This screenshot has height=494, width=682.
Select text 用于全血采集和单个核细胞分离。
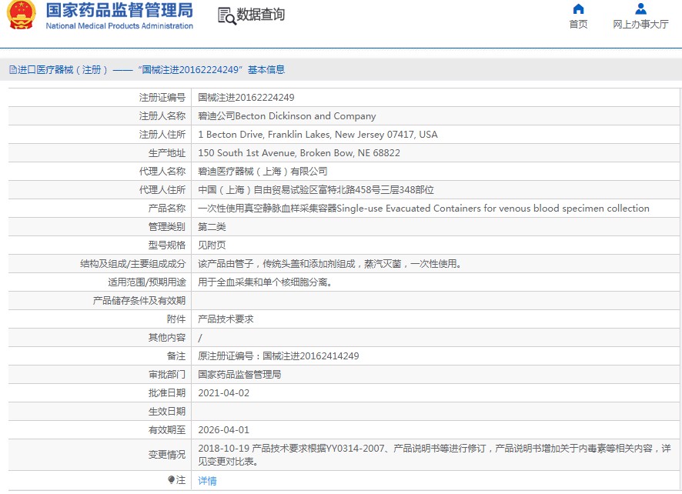coord(266,282)
